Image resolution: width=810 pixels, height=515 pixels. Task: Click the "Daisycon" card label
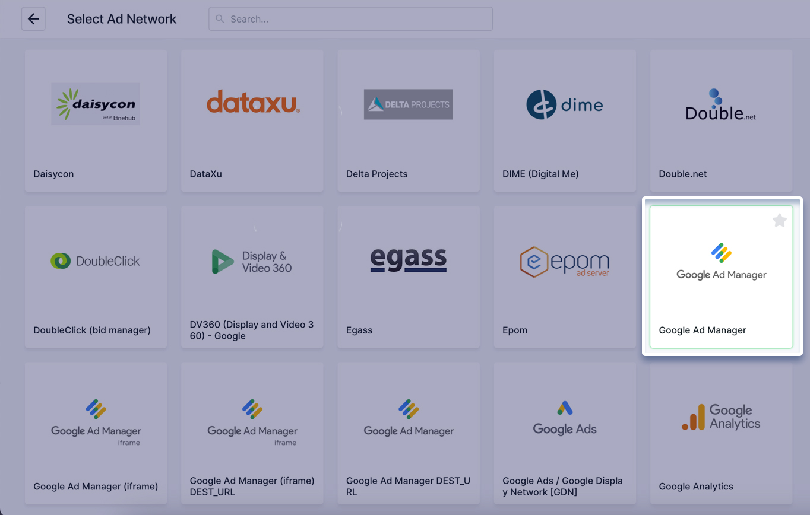coord(53,174)
